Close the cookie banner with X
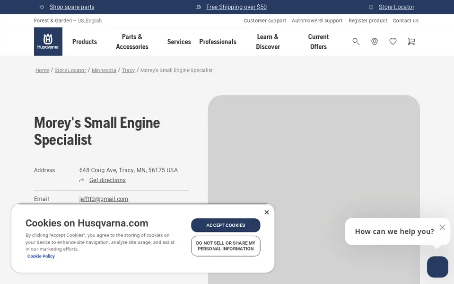This screenshot has height=284, width=454. (x=267, y=212)
